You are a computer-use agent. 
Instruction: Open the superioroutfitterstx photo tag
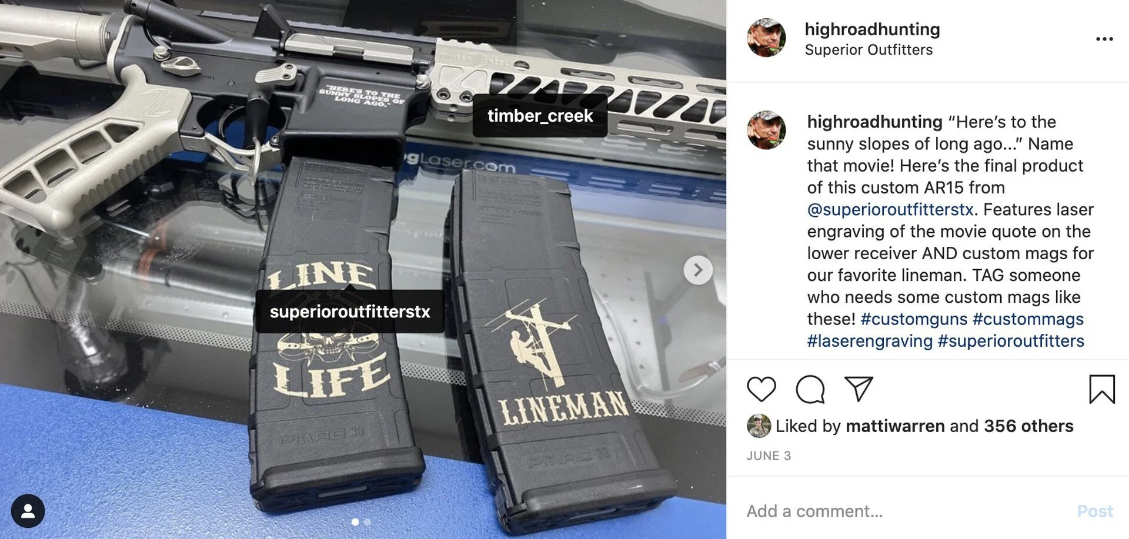(x=350, y=312)
